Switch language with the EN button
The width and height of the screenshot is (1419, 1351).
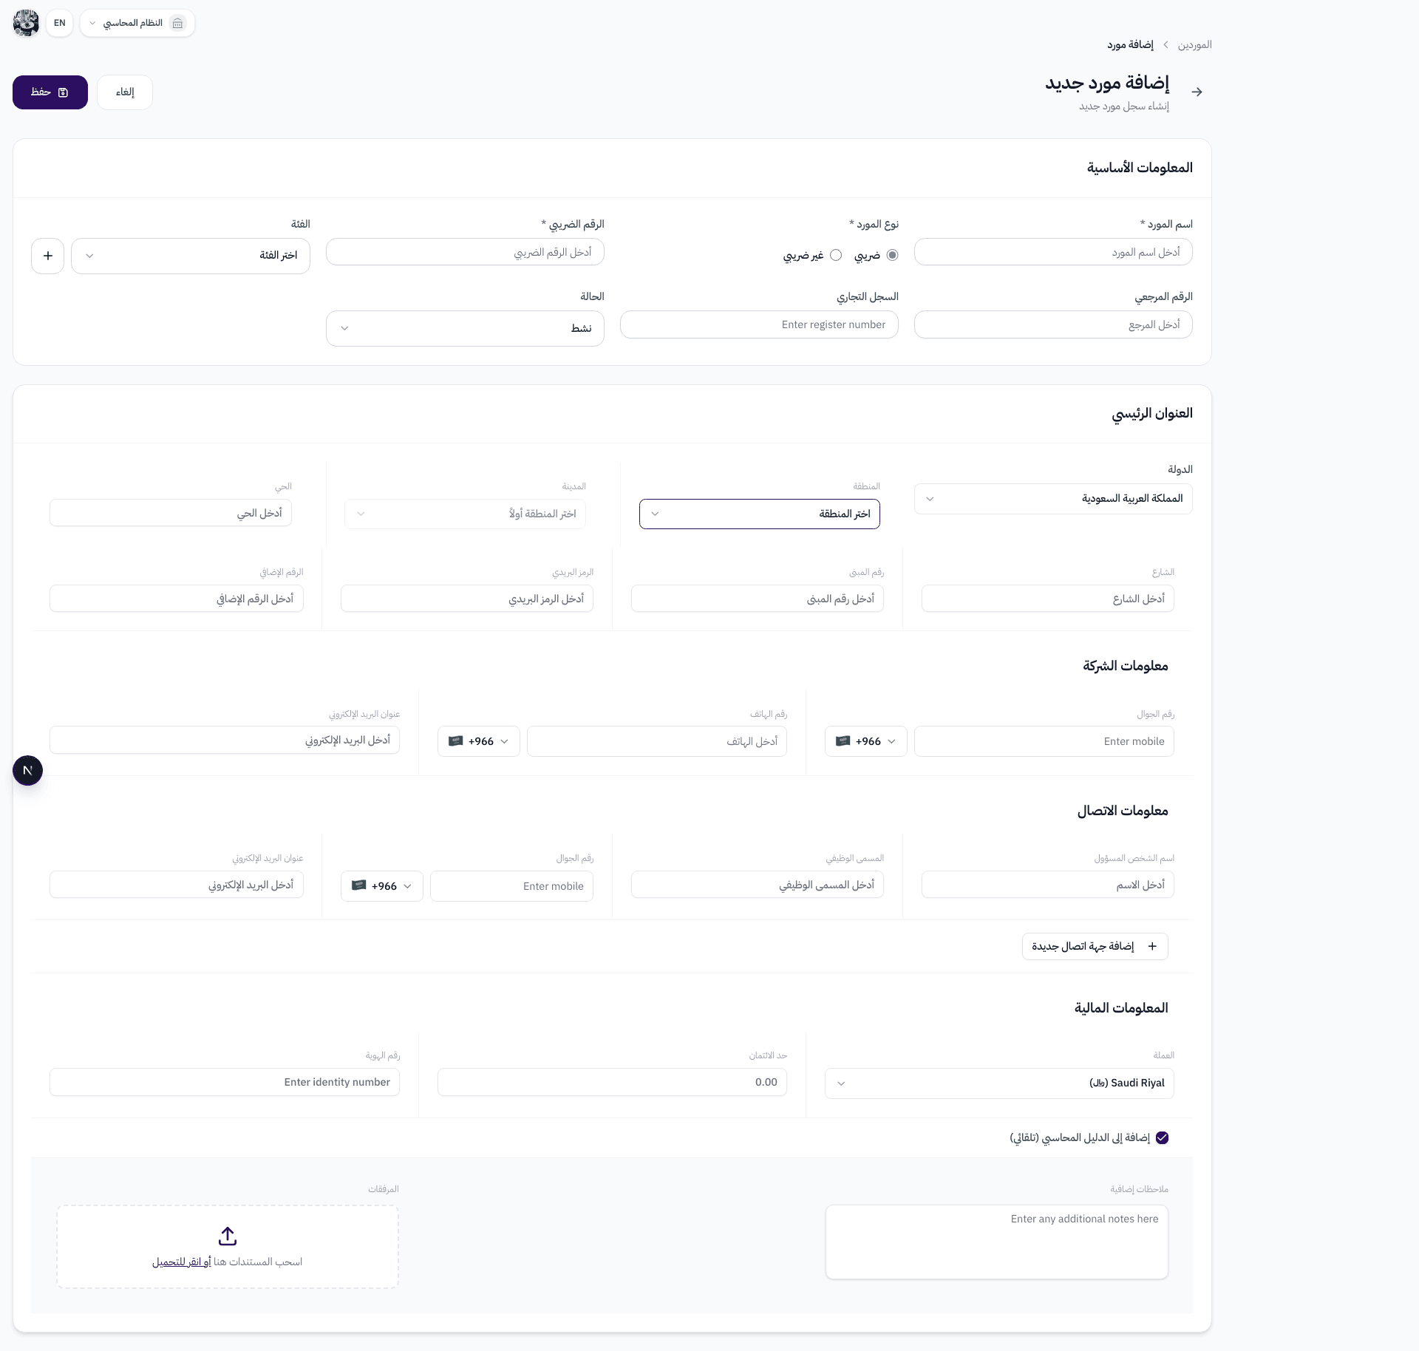60,23
